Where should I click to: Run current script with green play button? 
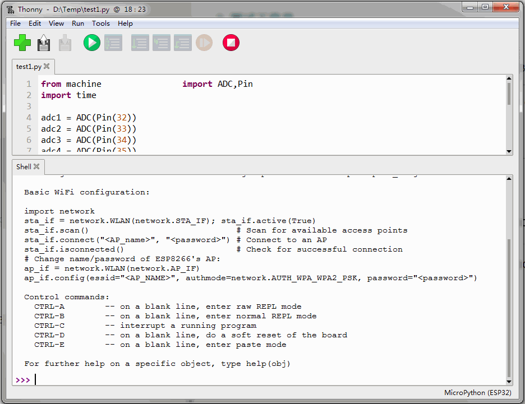coord(92,43)
